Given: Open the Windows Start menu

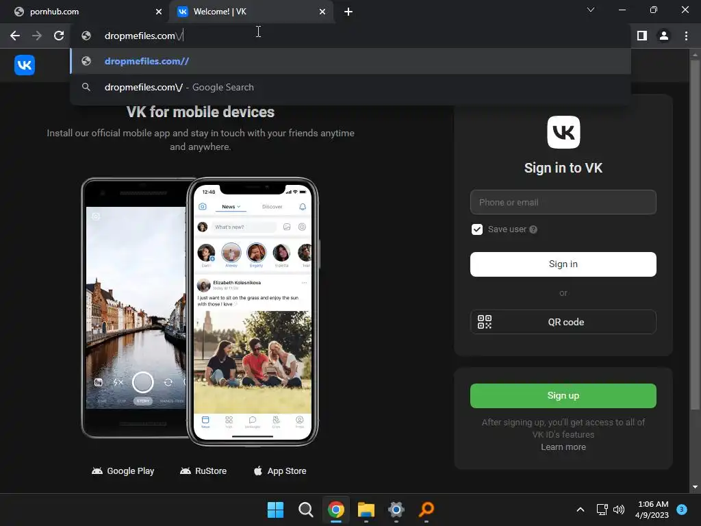Looking at the screenshot, I should pos(275,510).
